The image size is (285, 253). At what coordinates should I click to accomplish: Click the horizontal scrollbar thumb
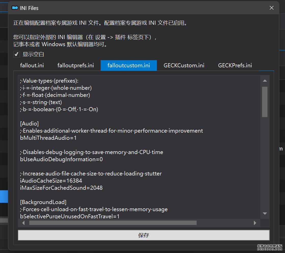[x=113, y=223]
